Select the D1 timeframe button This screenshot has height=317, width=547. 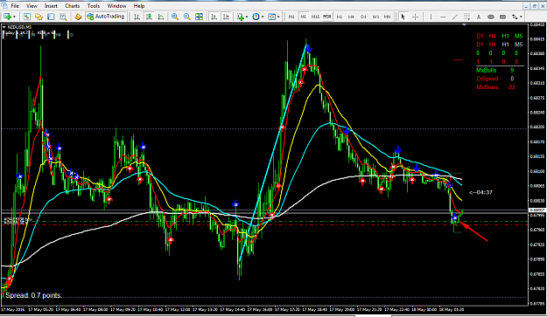[x=363, y=17]
